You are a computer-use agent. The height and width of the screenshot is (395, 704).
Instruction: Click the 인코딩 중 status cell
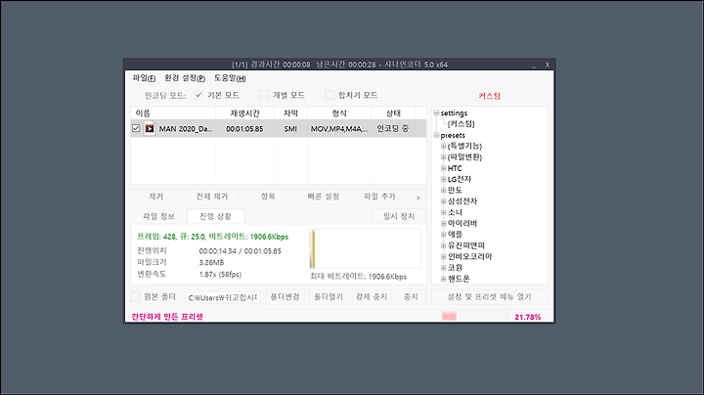click(393, 129)
